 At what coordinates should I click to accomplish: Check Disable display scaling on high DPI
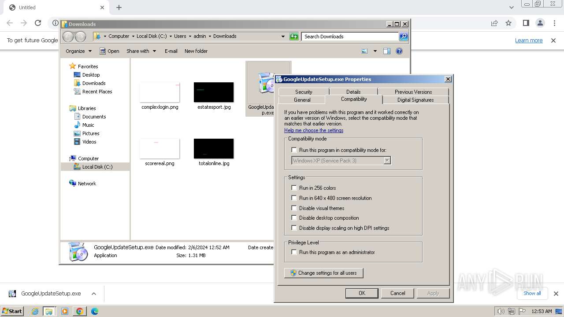pos(294,228)
